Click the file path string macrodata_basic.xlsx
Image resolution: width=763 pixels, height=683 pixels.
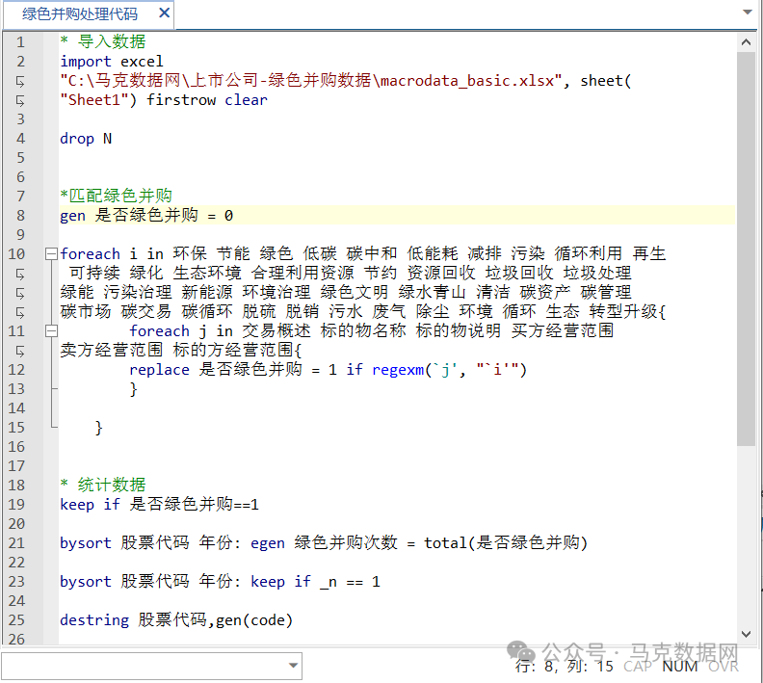pyautogui.click(x=310, y=80)
